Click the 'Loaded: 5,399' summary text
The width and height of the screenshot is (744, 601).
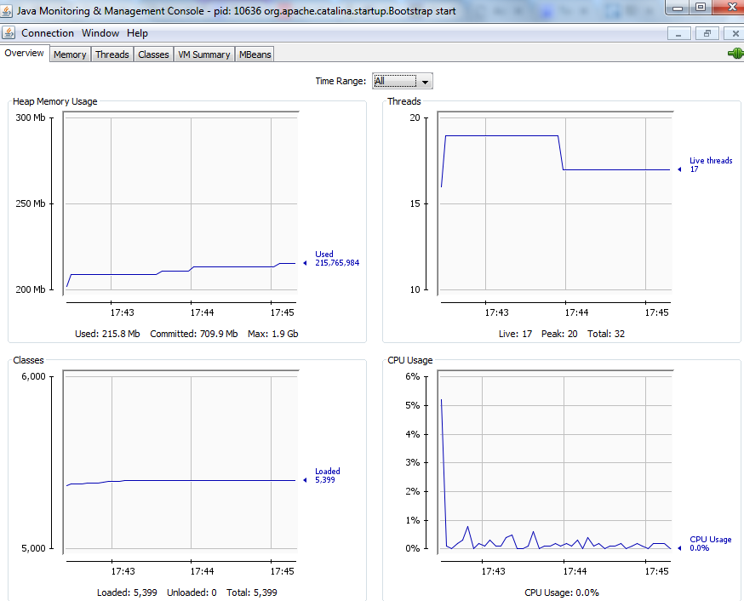[x=127, y=592]
